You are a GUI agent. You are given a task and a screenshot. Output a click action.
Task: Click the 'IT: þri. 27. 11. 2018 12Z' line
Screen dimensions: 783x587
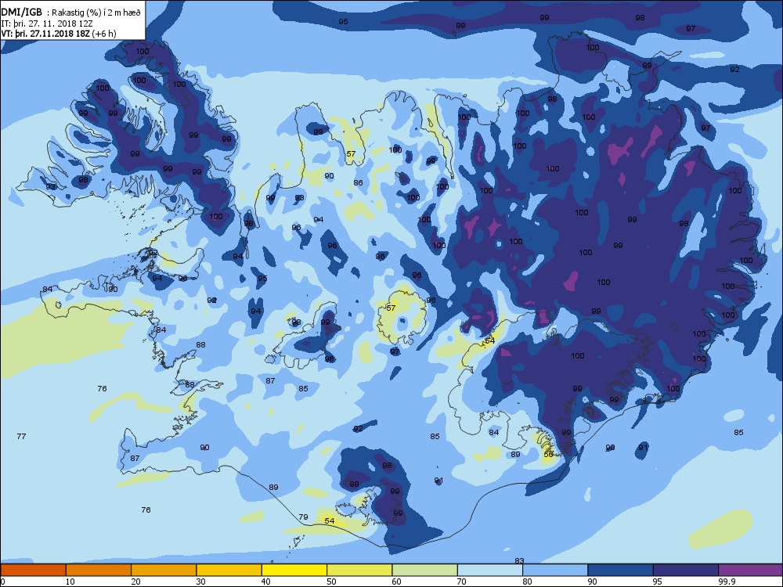47,23
